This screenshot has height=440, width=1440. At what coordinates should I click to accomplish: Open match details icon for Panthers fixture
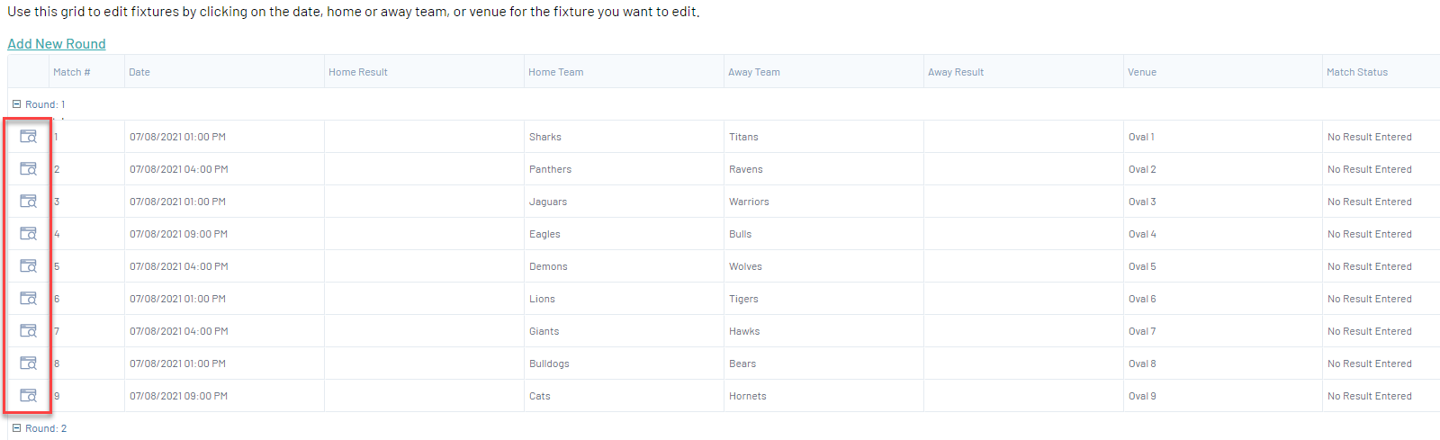tap(28, 169)
